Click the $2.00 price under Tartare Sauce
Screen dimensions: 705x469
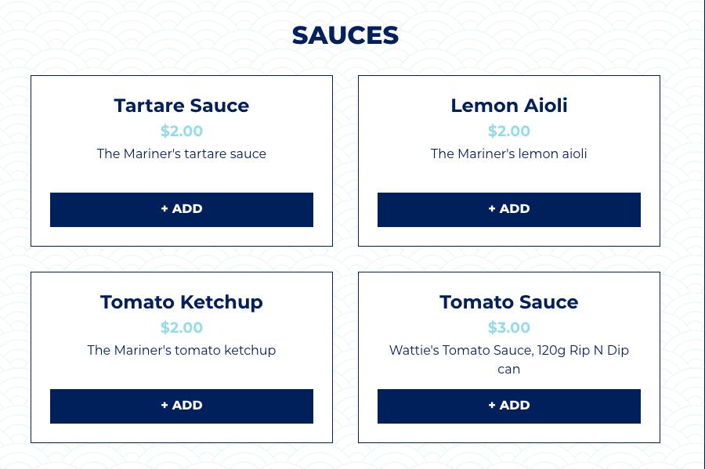coord(182,132)
